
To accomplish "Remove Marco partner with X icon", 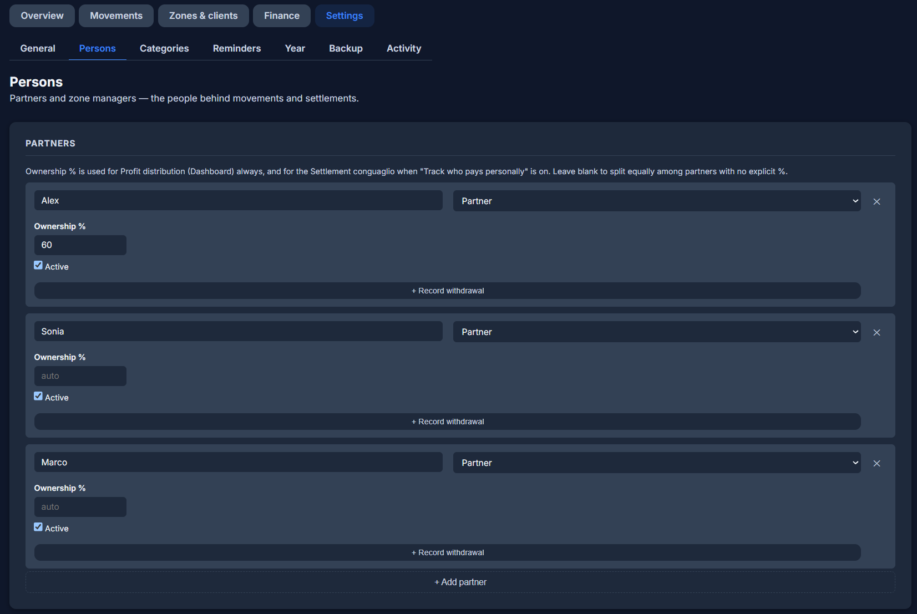I will 877,463.
